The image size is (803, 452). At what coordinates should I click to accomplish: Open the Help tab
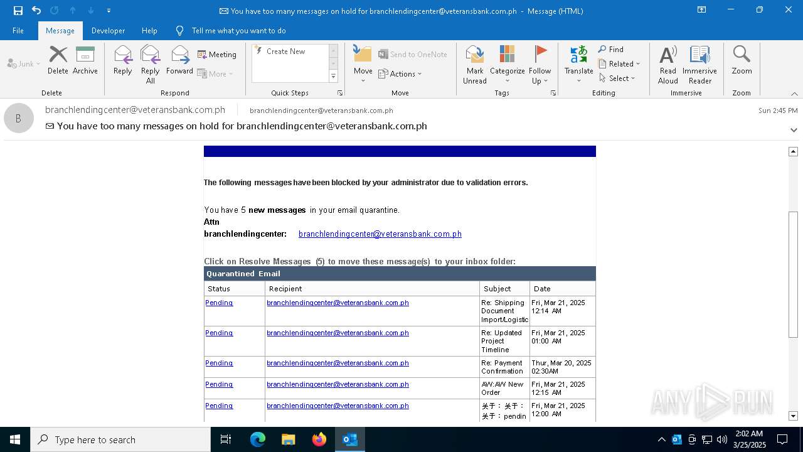click(149, 30)
